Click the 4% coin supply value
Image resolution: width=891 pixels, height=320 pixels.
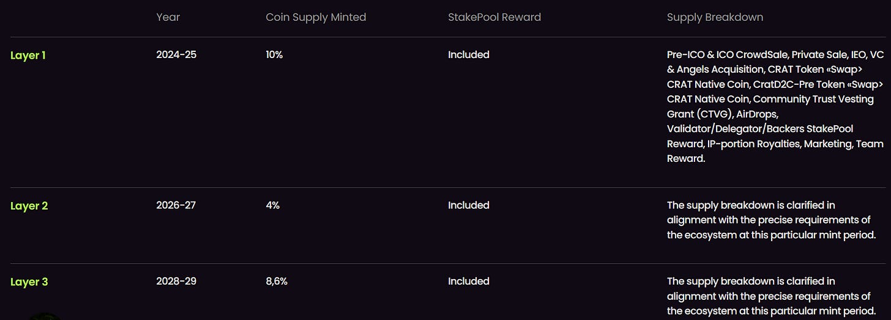[x=272, y=205]
